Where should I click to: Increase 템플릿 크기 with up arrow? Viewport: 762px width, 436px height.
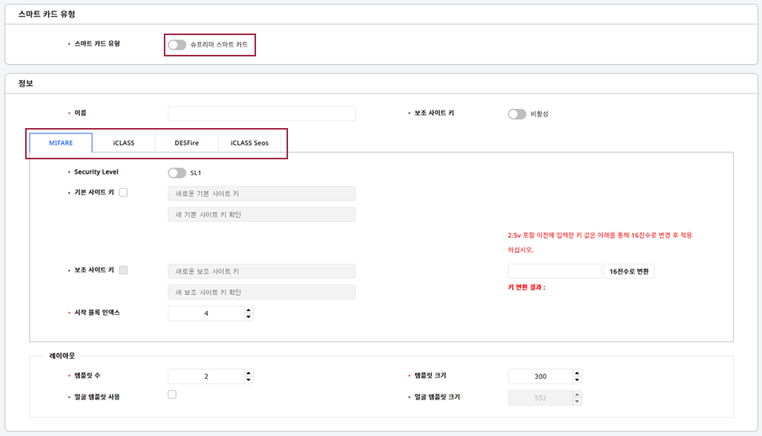[x=577, y=373]
